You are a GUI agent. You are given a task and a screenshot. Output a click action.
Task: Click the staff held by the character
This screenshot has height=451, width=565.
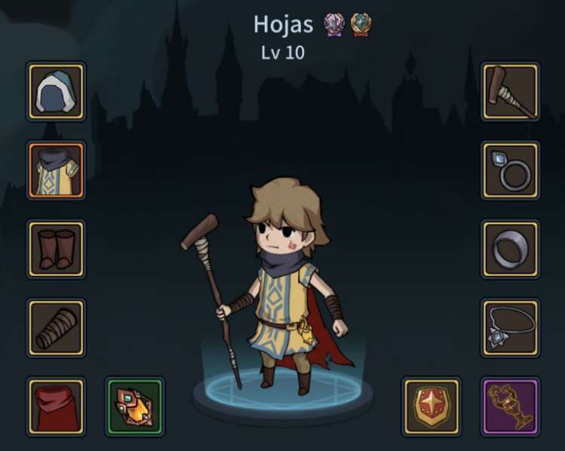[x=210, y=299]
